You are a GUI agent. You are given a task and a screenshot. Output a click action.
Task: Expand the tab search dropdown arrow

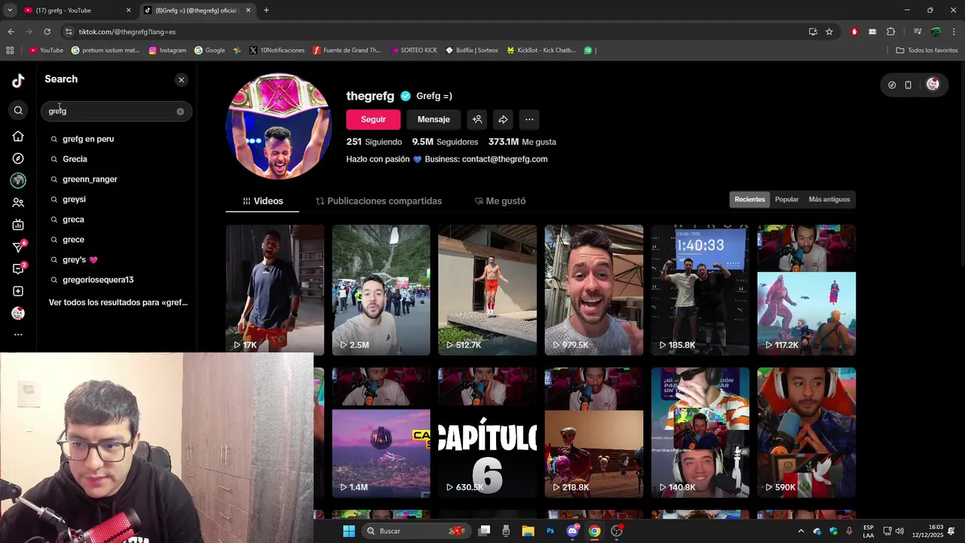pyautogui.click(x=10, y=10)
